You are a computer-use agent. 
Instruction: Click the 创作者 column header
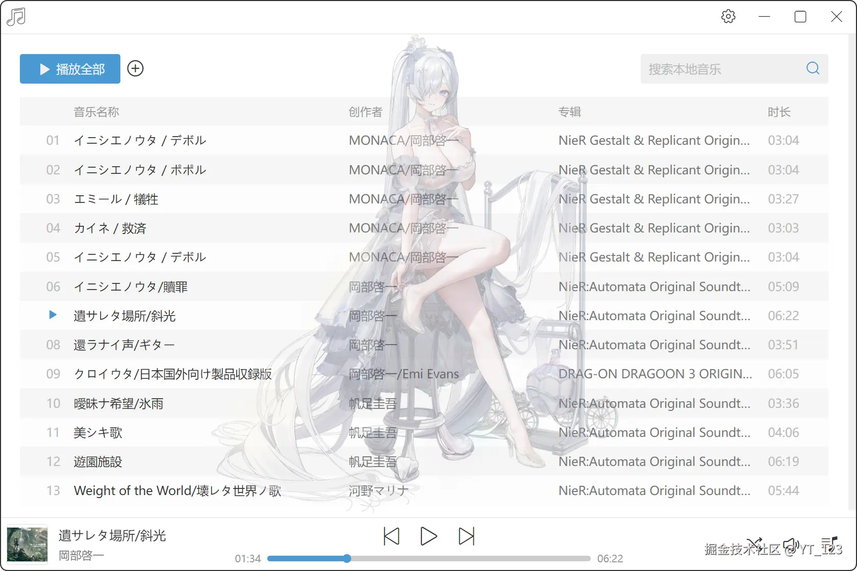pyautogui.click(x=365, y=112)
